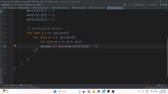Open Chat app in taskbar
168x94 pixels.
[89, 91]
